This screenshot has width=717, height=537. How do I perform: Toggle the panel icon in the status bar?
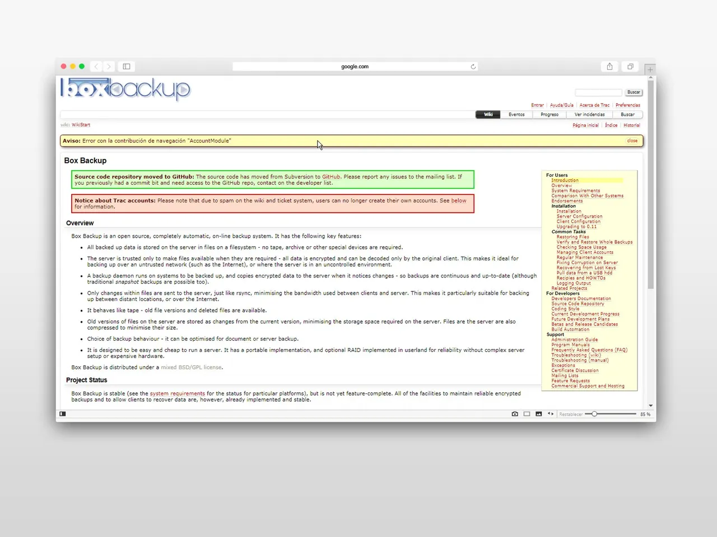[x=63, y=414]
